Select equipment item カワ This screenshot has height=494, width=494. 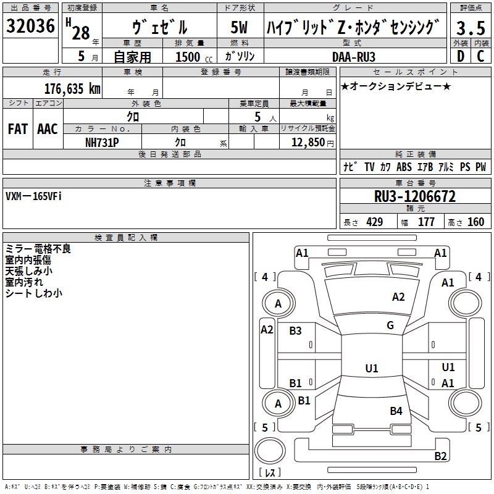(385, 167)
